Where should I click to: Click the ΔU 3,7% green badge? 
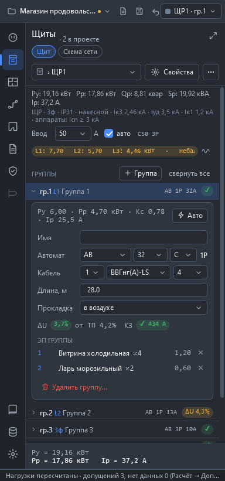pos(61,325)
